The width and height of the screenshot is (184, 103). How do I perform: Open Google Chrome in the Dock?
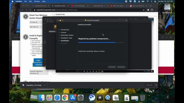[65, 98]
